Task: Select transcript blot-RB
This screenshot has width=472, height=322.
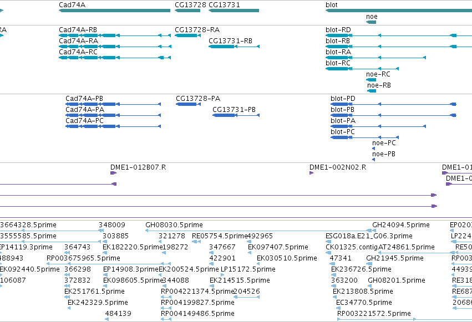Action: (338, 41)
